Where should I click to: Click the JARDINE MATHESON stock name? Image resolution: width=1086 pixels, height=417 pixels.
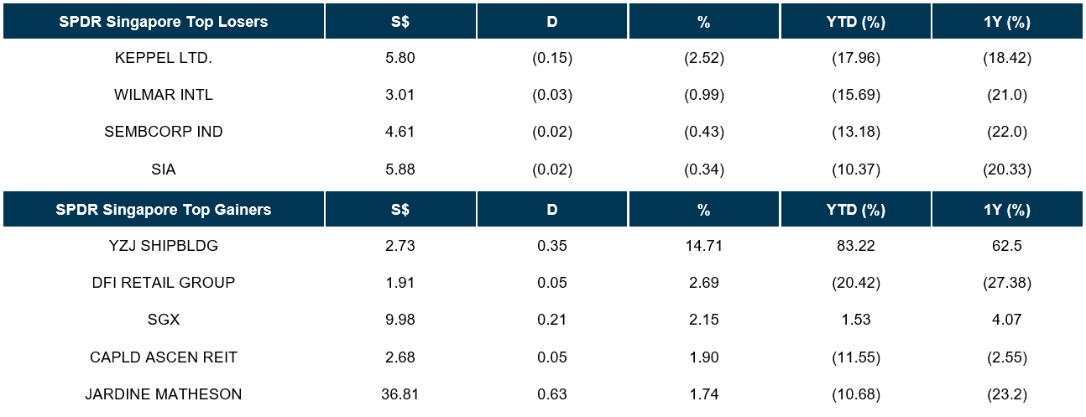(164, 394)
